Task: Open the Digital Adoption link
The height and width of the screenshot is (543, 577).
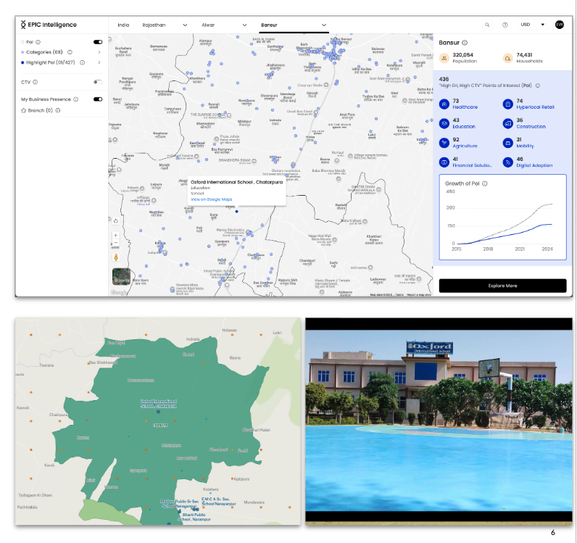Action: (534, 166)
